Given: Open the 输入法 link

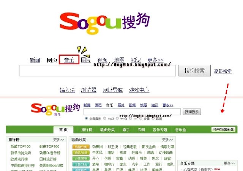Looking at the screenshot, I should click(x=67, y=90).
